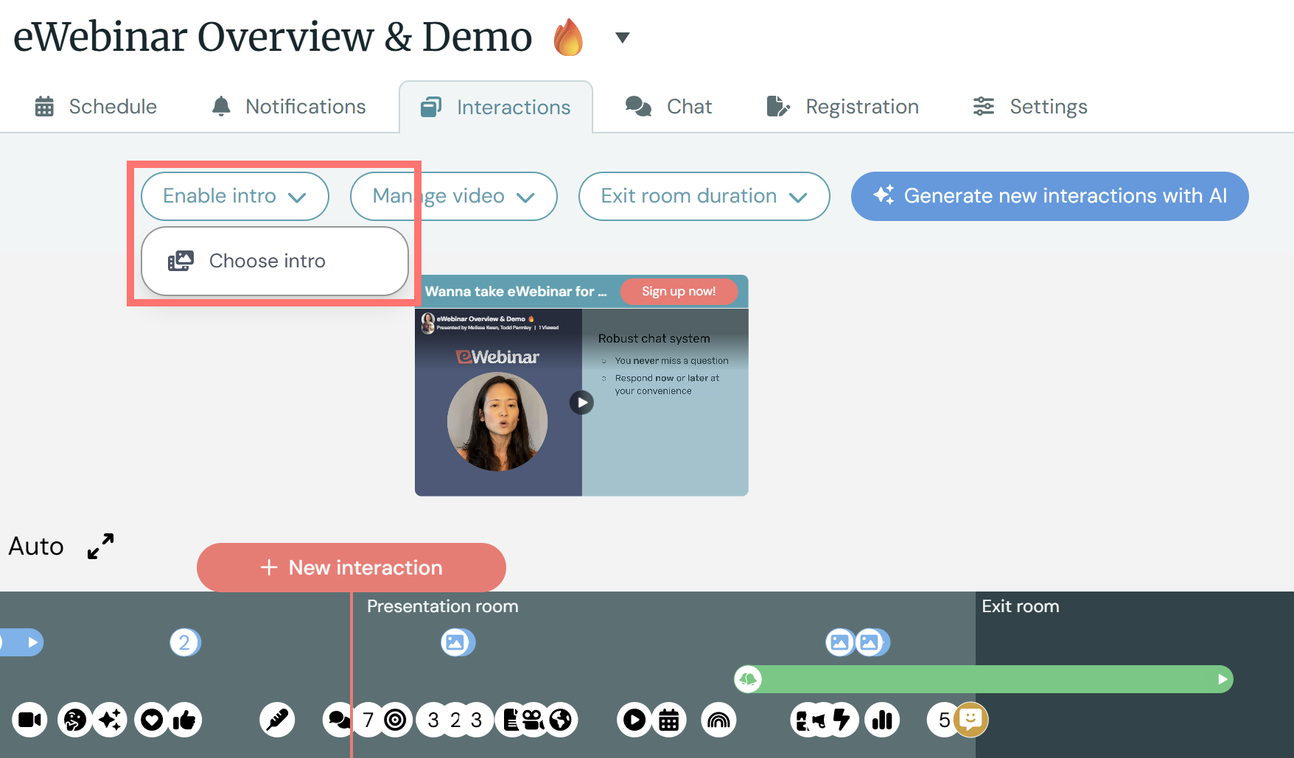1294x758 pixels.
Task: Click the presenter video thumbnail
Action: pyautogui.click(x=497, y=421)
